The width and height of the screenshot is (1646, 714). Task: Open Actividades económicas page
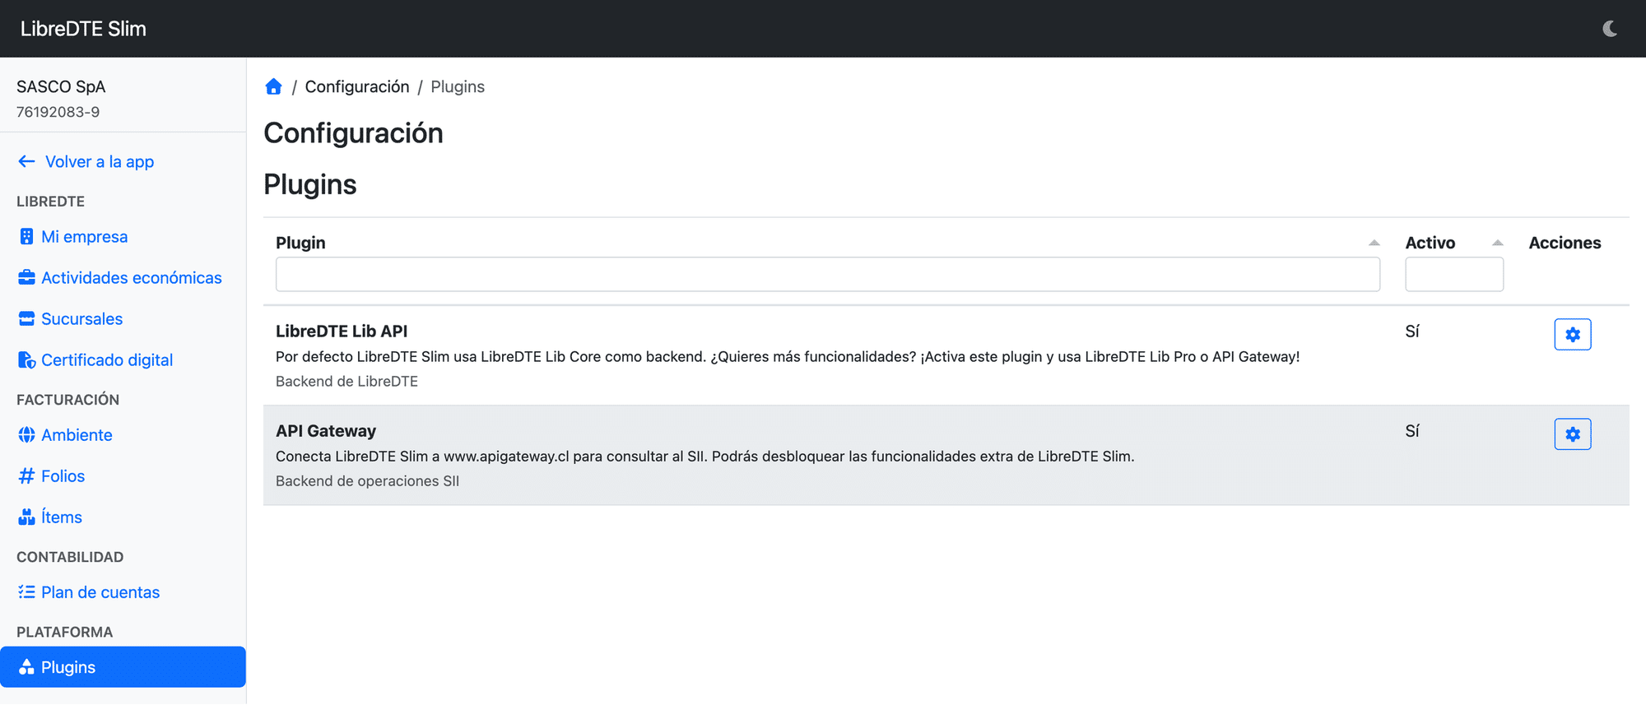point(132,278)
